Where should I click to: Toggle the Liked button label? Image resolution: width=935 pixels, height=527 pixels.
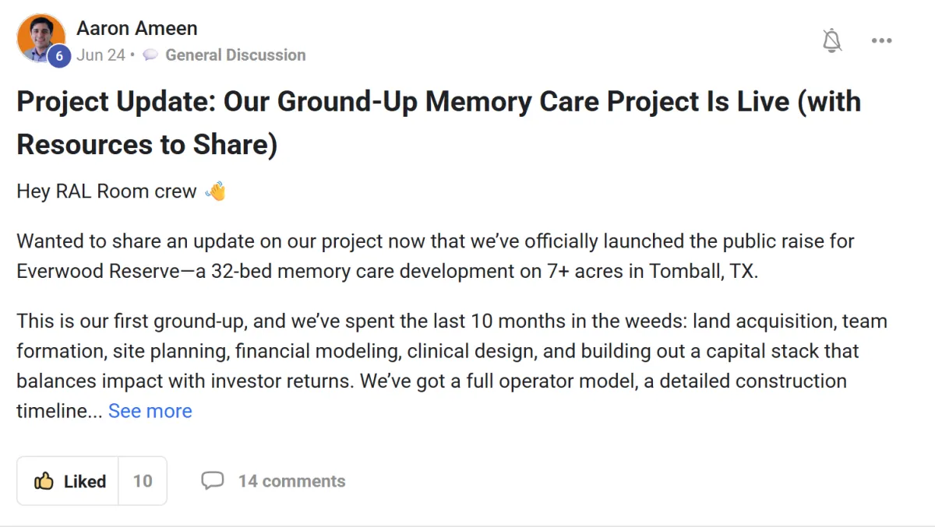coord(85,482)
